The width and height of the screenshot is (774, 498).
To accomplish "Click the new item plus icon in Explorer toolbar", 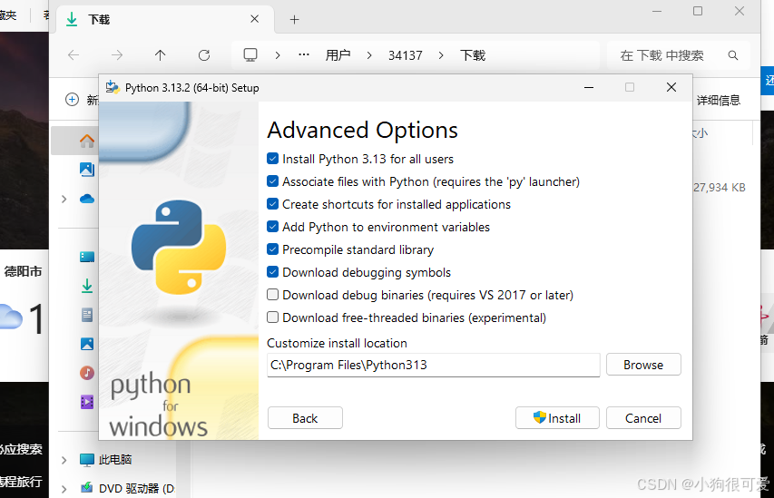I will click(72, 100).
